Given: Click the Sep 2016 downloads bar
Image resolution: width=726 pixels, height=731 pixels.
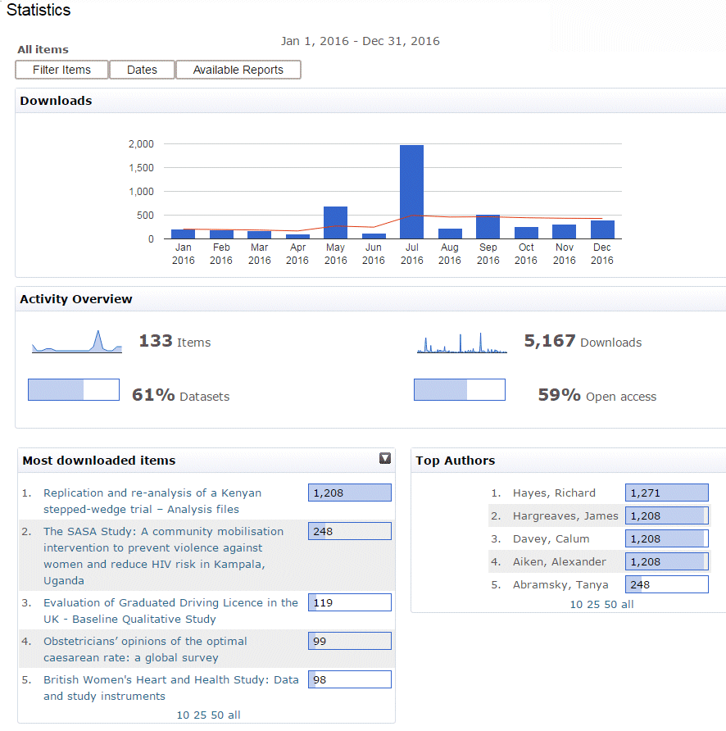Looking at the screenshot, I should [488, 227].
